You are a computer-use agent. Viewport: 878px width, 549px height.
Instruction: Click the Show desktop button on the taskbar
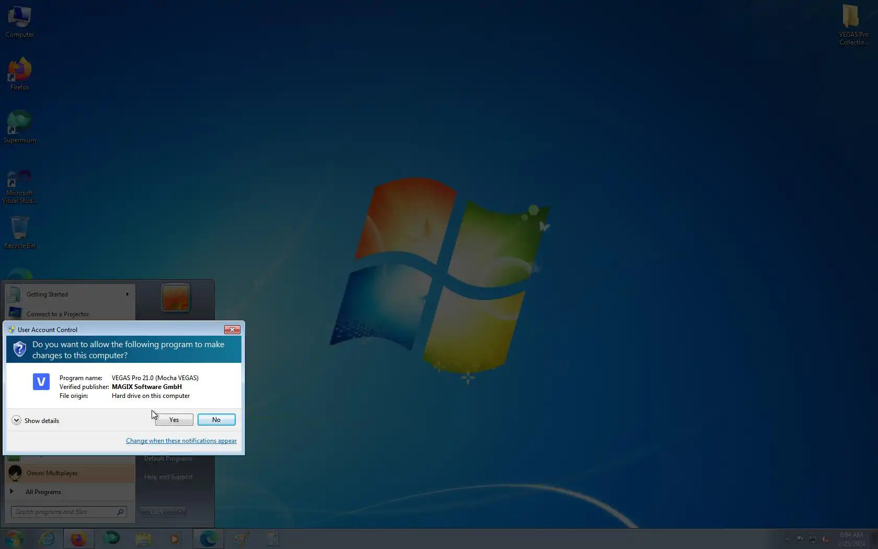click(874, 539)
